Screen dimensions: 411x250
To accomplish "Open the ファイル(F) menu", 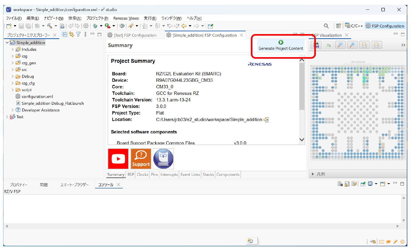I will tap(14, 18).
